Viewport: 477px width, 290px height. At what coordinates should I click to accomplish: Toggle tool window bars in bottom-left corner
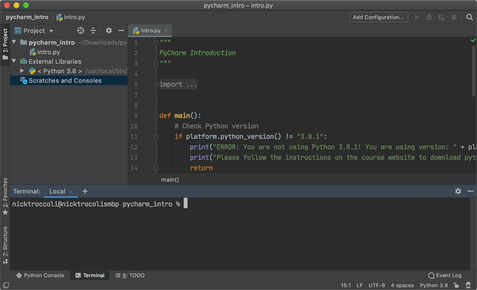[6, 285]
